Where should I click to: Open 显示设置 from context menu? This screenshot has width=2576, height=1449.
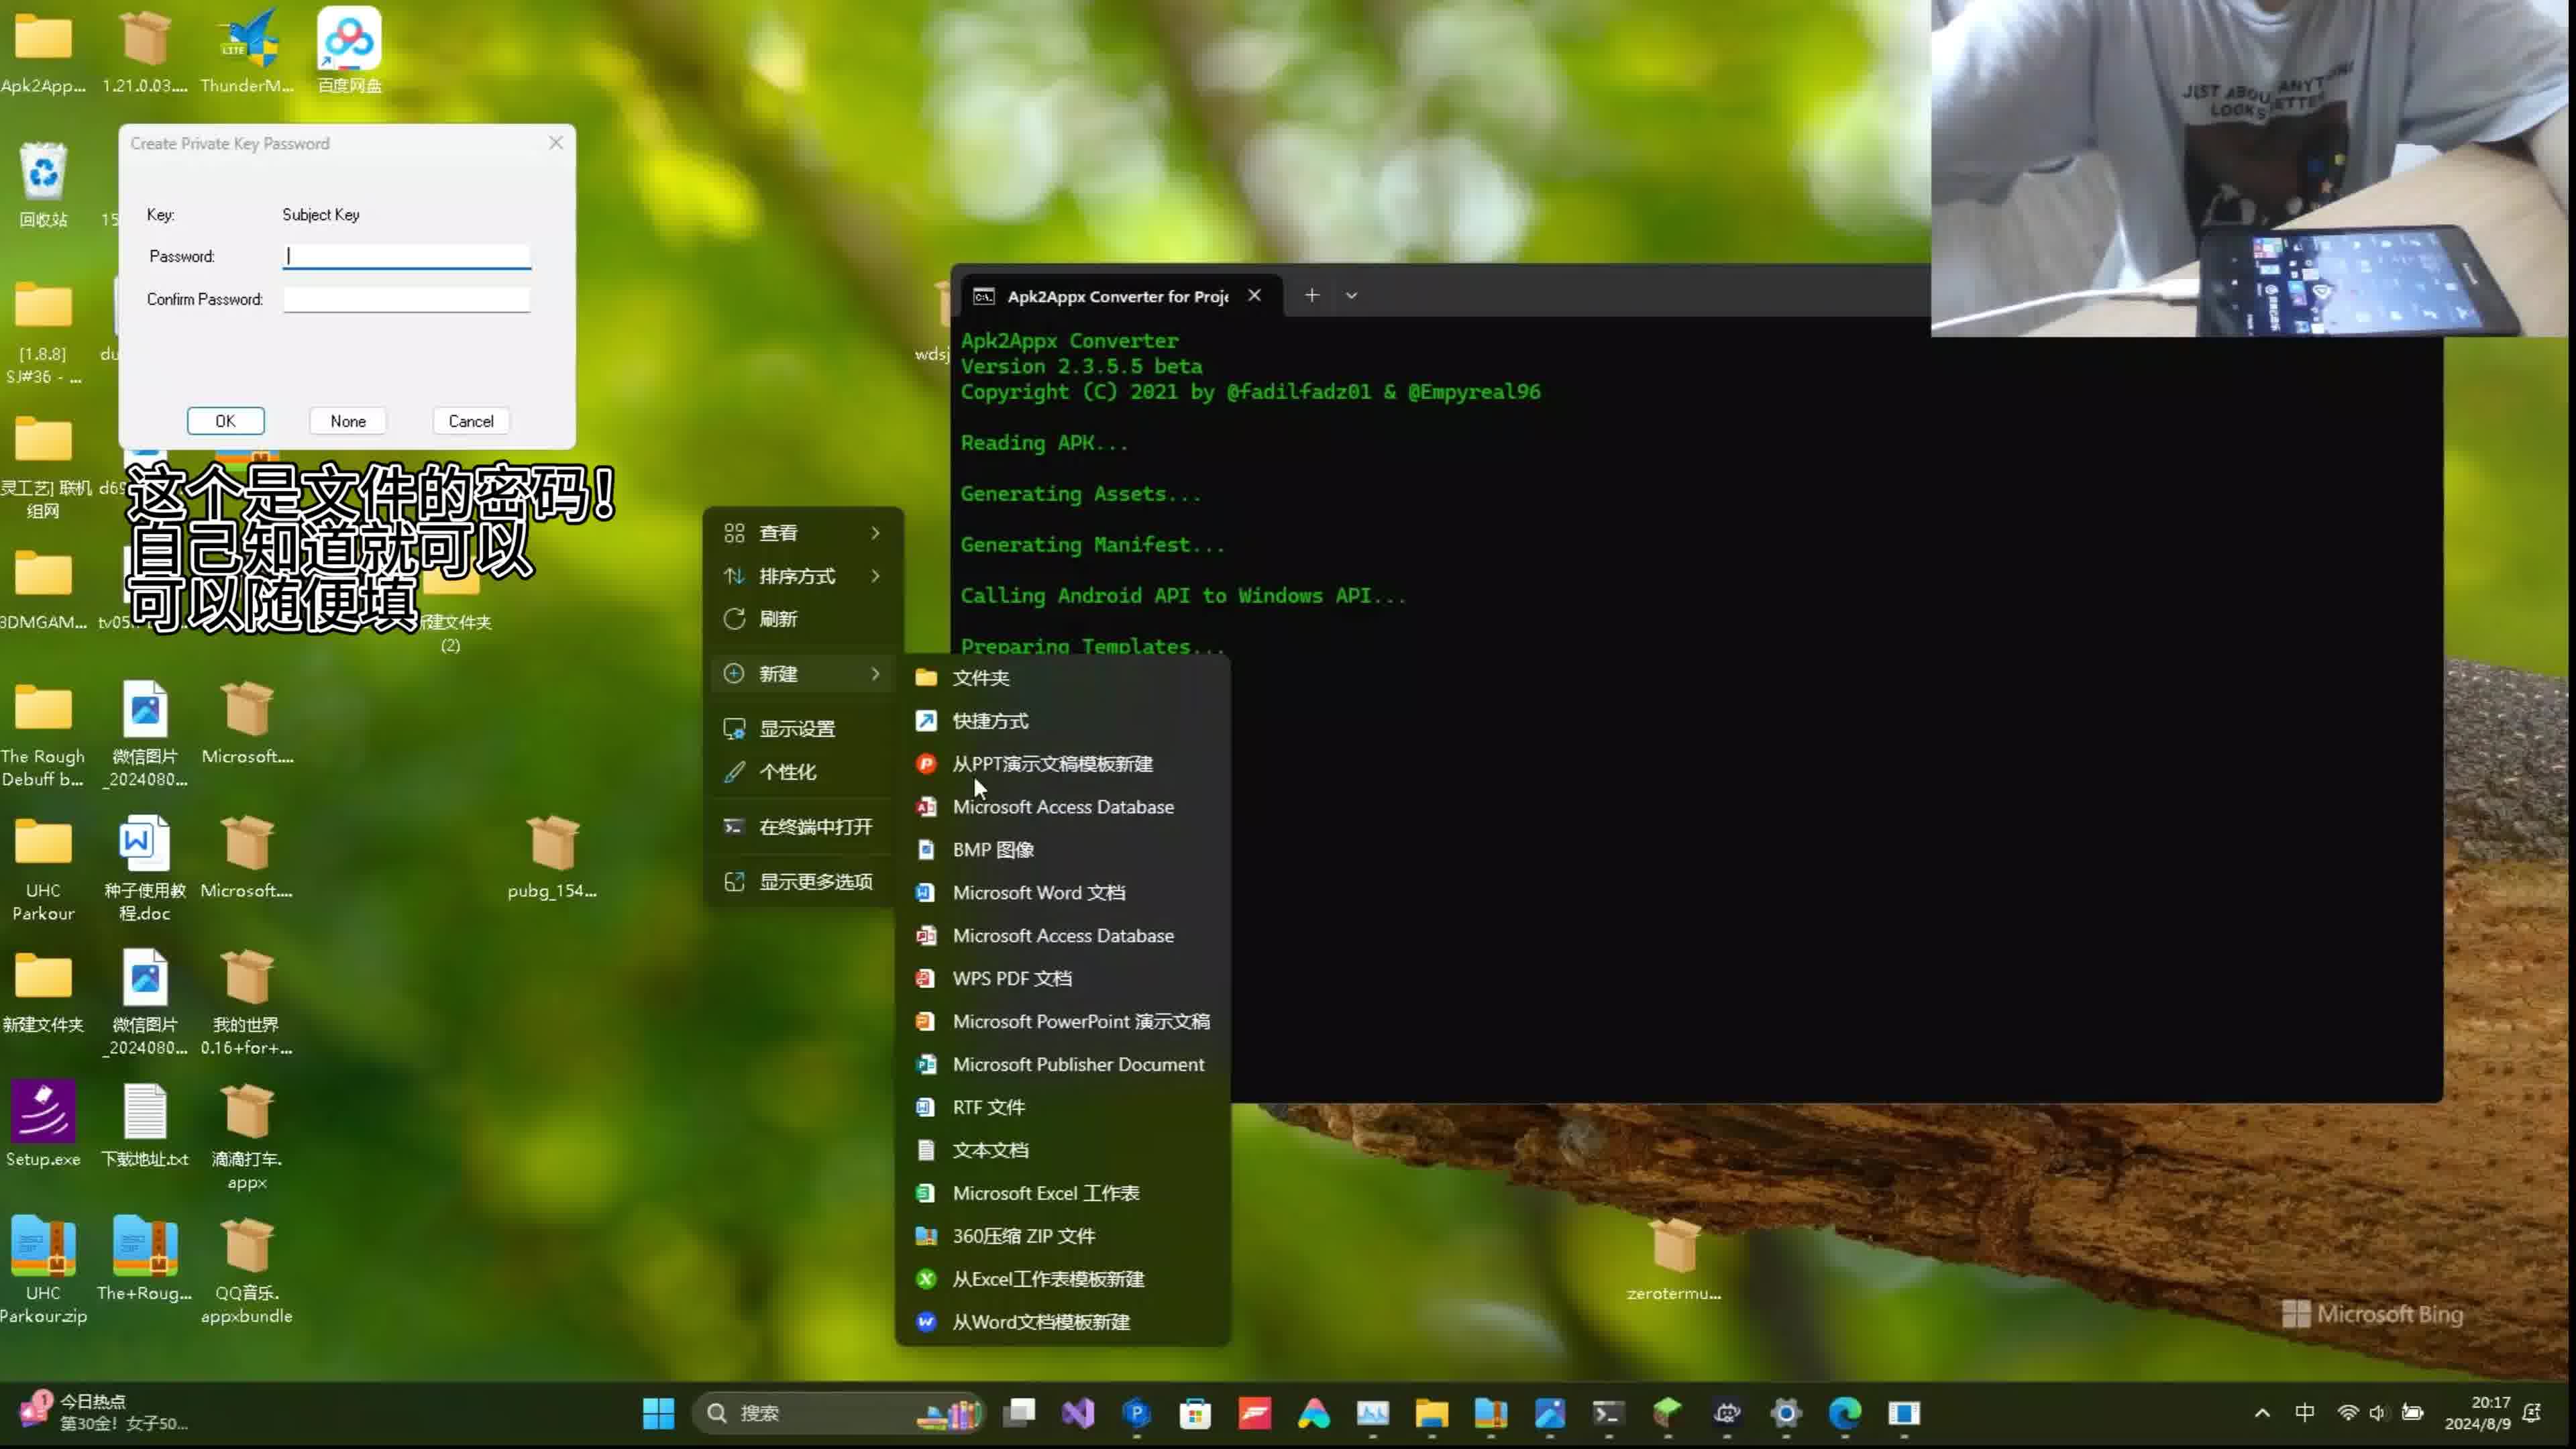tap(803, 729)
